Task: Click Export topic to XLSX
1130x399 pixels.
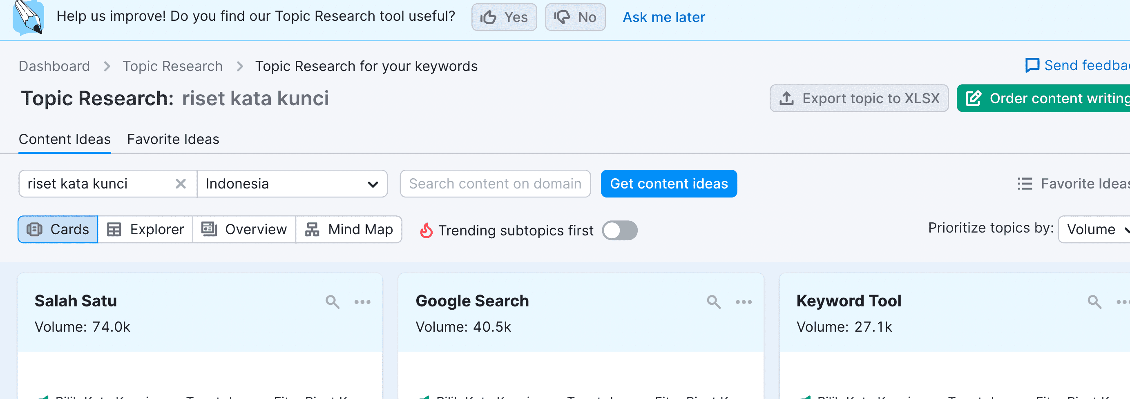Action: [x=858, y=98]
